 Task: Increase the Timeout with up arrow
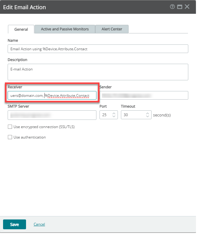click(x=148, y=113)
